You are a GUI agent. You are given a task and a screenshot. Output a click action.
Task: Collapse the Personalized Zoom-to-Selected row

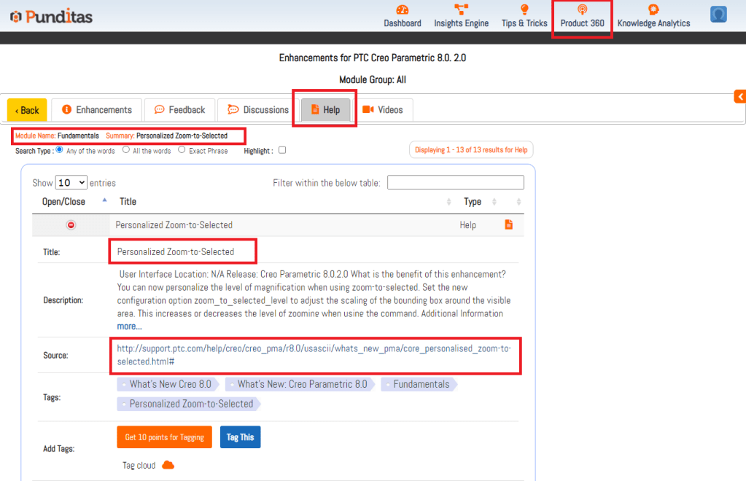point(71,225)
